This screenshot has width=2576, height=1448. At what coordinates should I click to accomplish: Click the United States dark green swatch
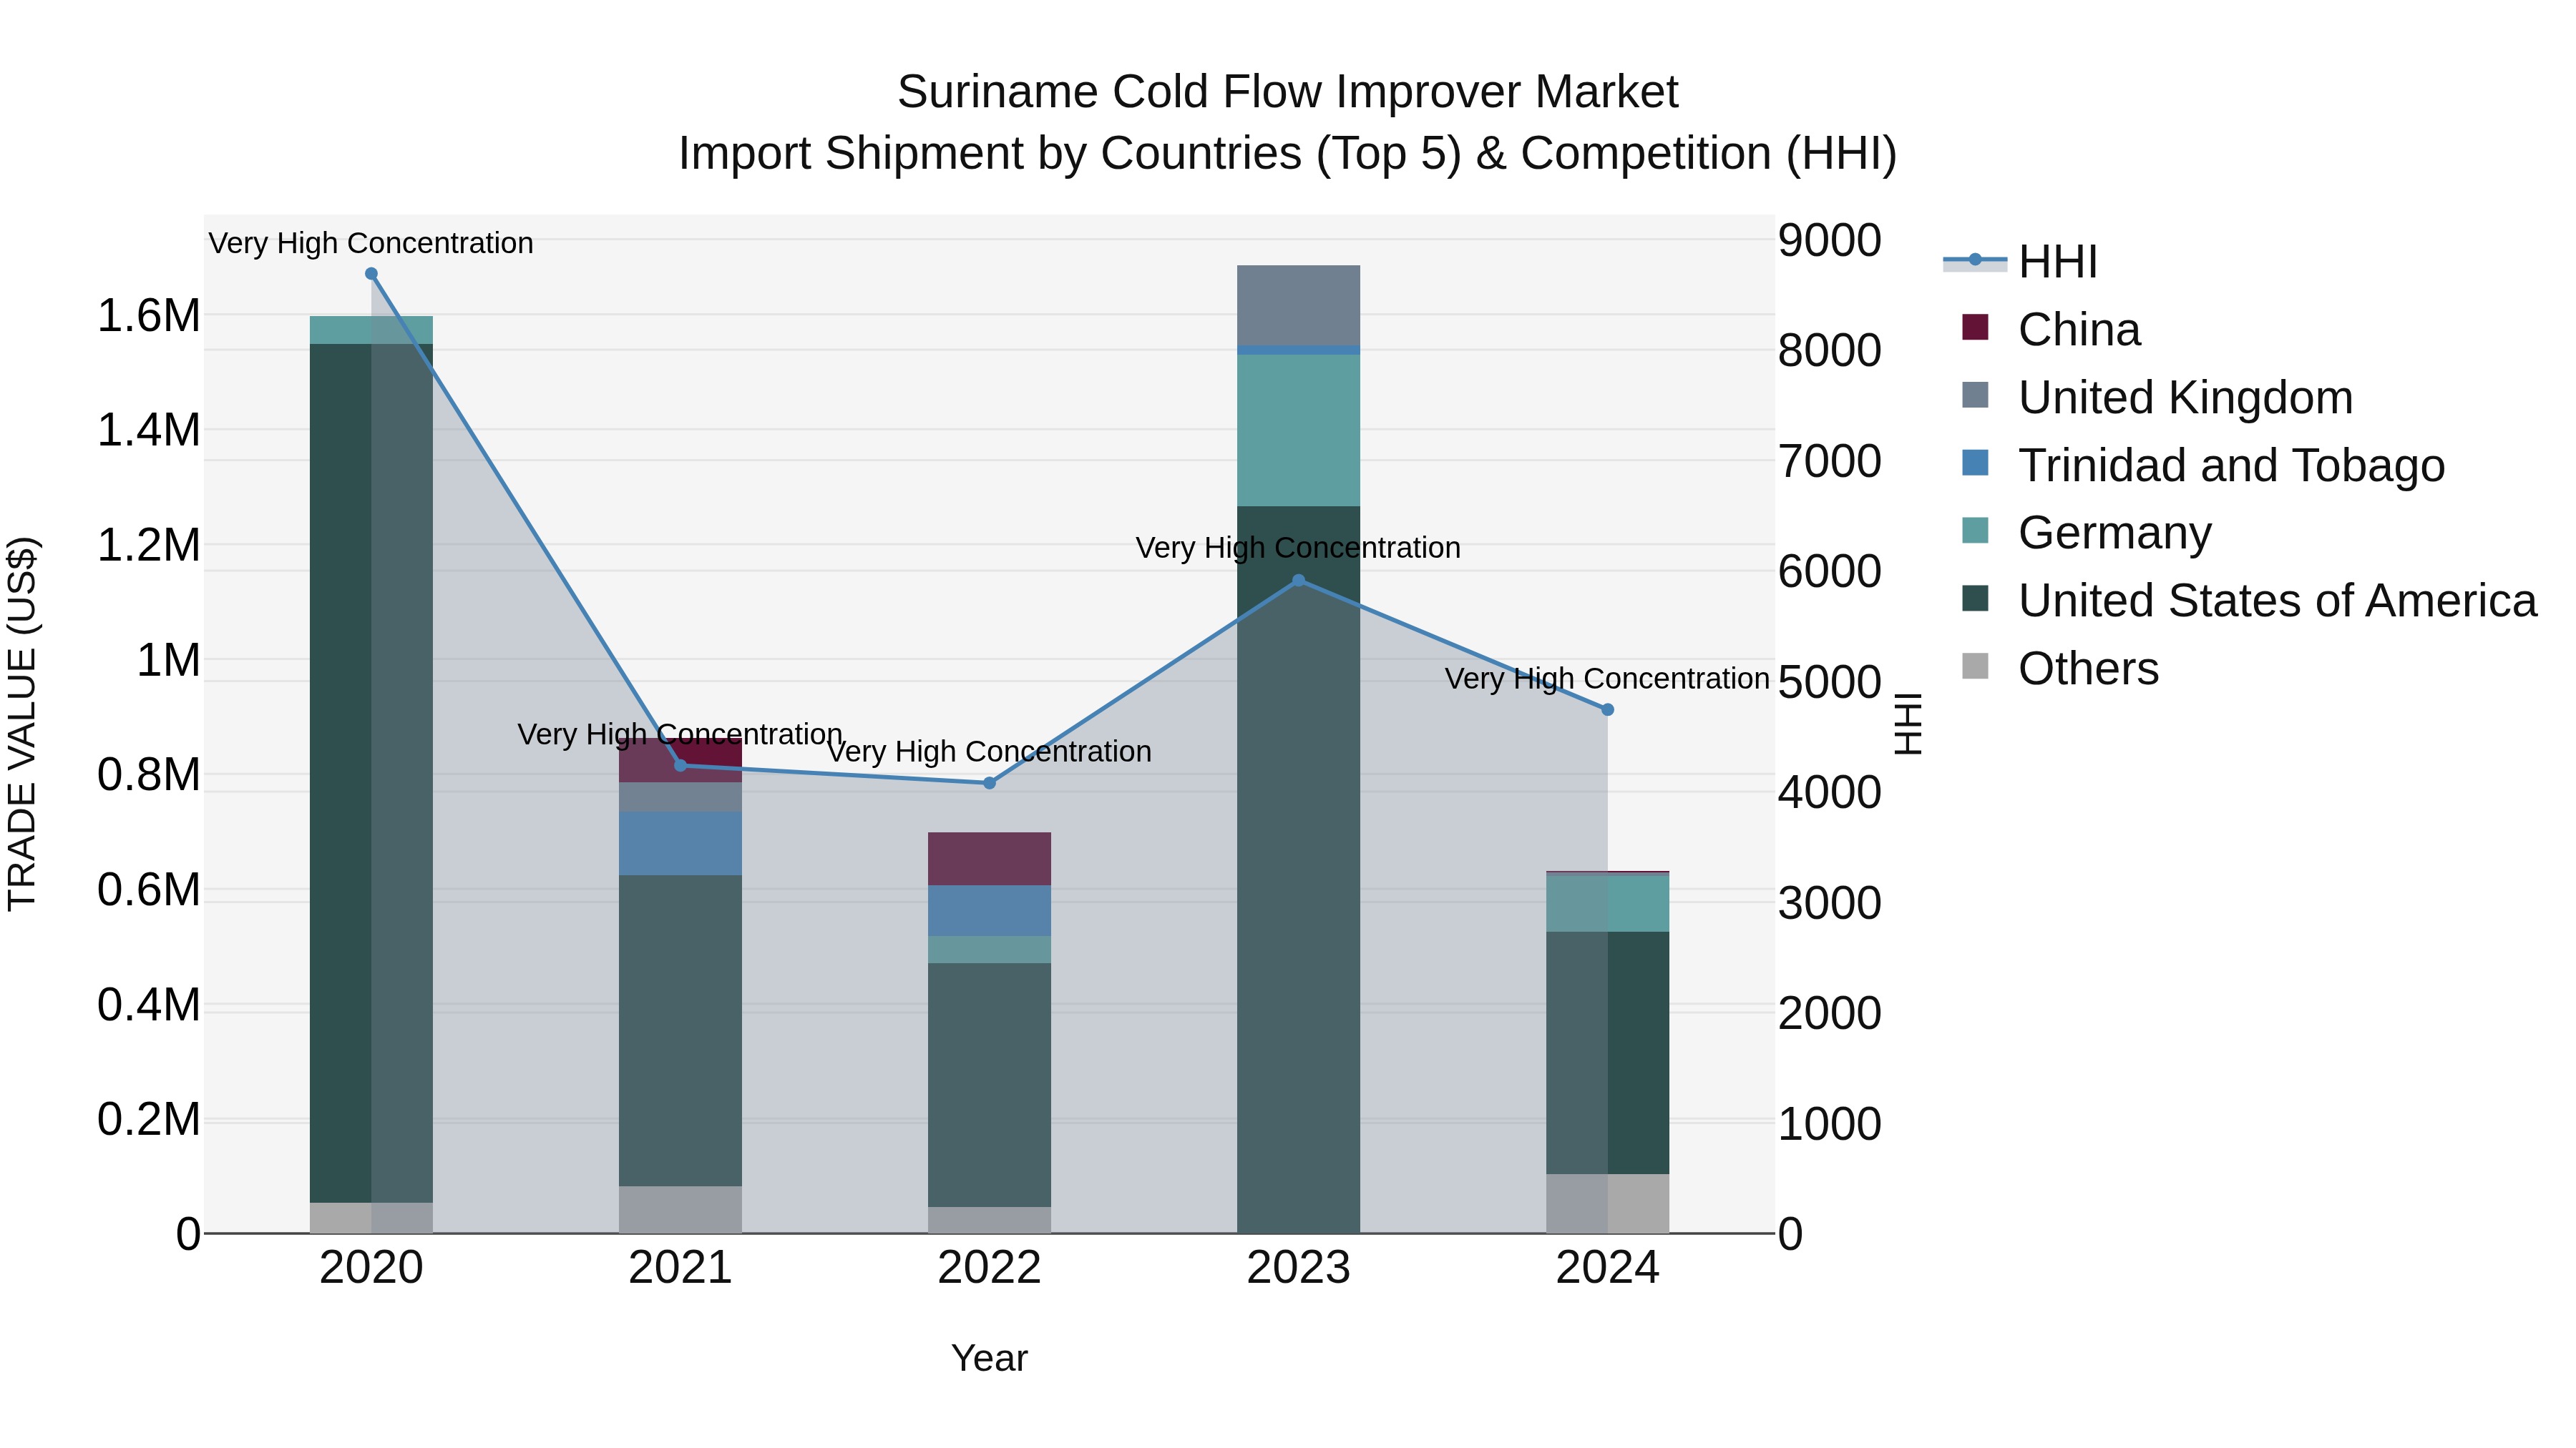click(x=1975, y=599)
